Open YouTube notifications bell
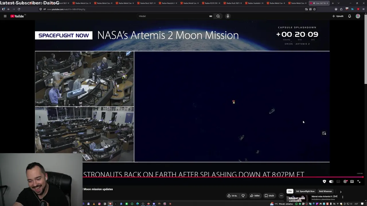 pyautogui.click(x=350, y=16)
